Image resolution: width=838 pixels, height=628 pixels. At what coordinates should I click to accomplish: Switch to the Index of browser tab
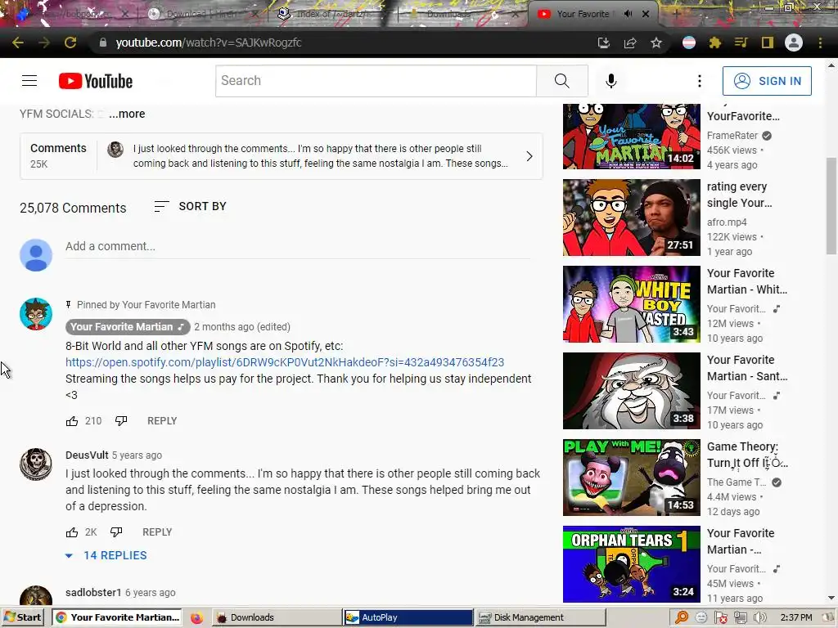(331, 14)
